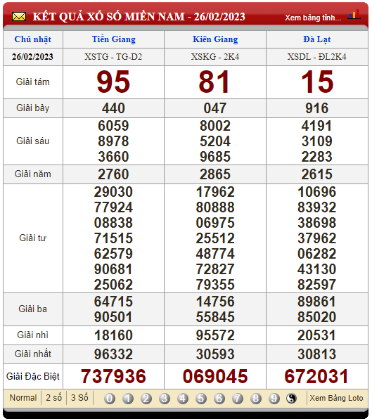Click XSKG - 2K4 code
Screen dimensions: 372x419
[215, 57]
